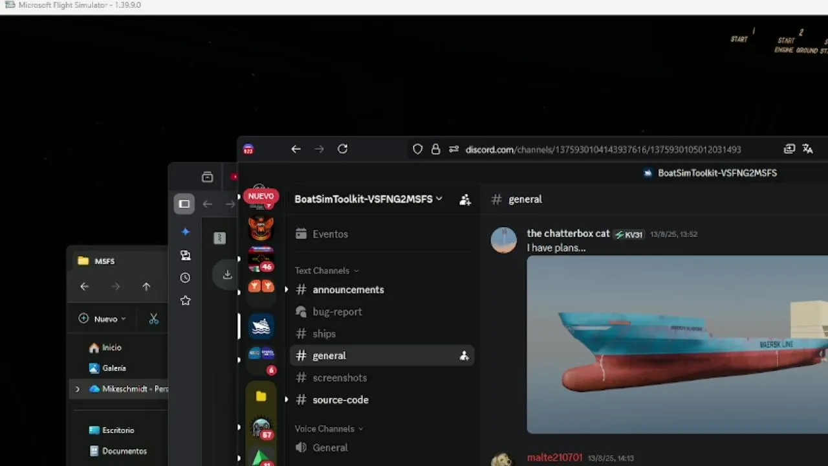This screenshot has width=828, height=466.
Task: Open the site permissions icon before the URL
Action: pyautogui.click(x=453, y=149)
